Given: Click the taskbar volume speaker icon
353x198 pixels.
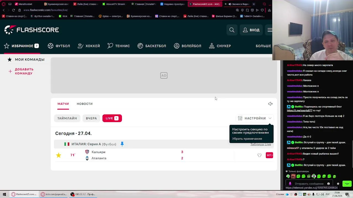Looking at the screenshot, I should (322, 194).
